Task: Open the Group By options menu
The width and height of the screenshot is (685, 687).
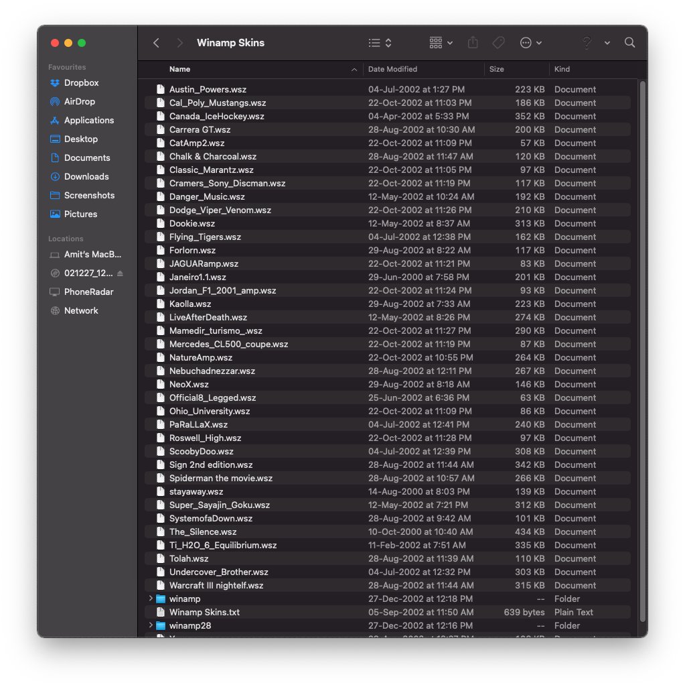Action: click(441, 43)
